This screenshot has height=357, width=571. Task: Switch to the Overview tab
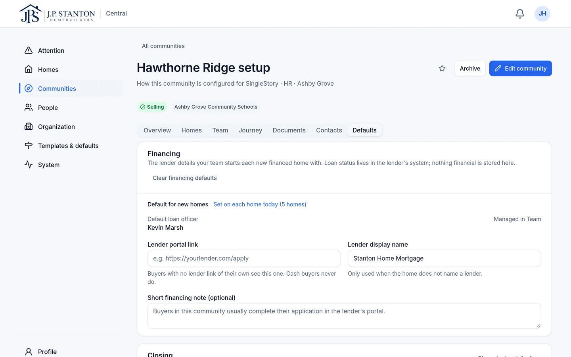(x=157, y=131)
